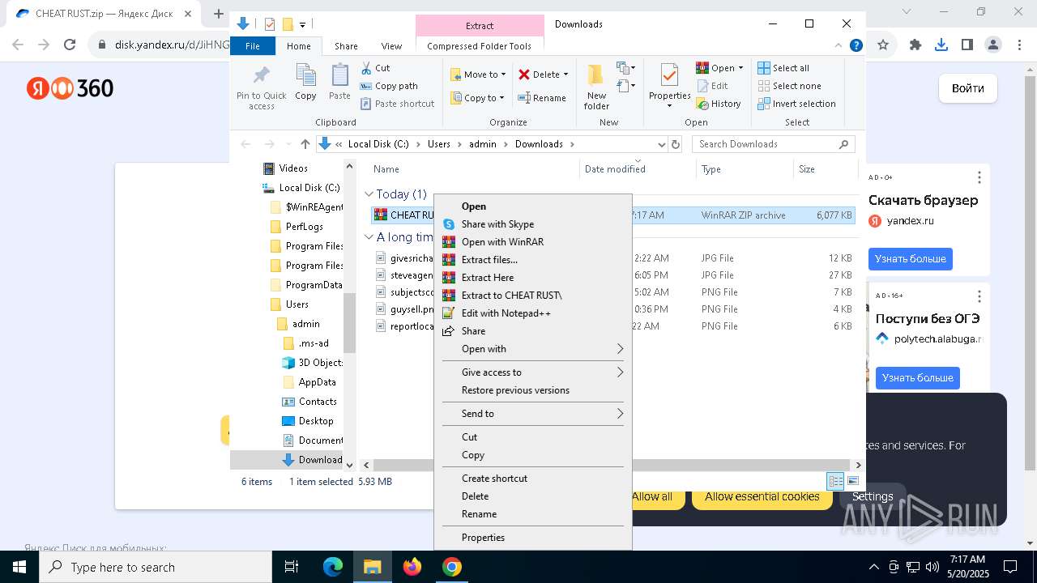Select Edit with Notepad++ entry

[533, 313]
